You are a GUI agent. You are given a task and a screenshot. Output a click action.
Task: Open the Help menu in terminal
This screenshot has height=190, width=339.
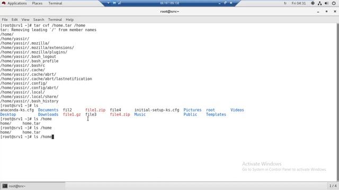point(69,20)
